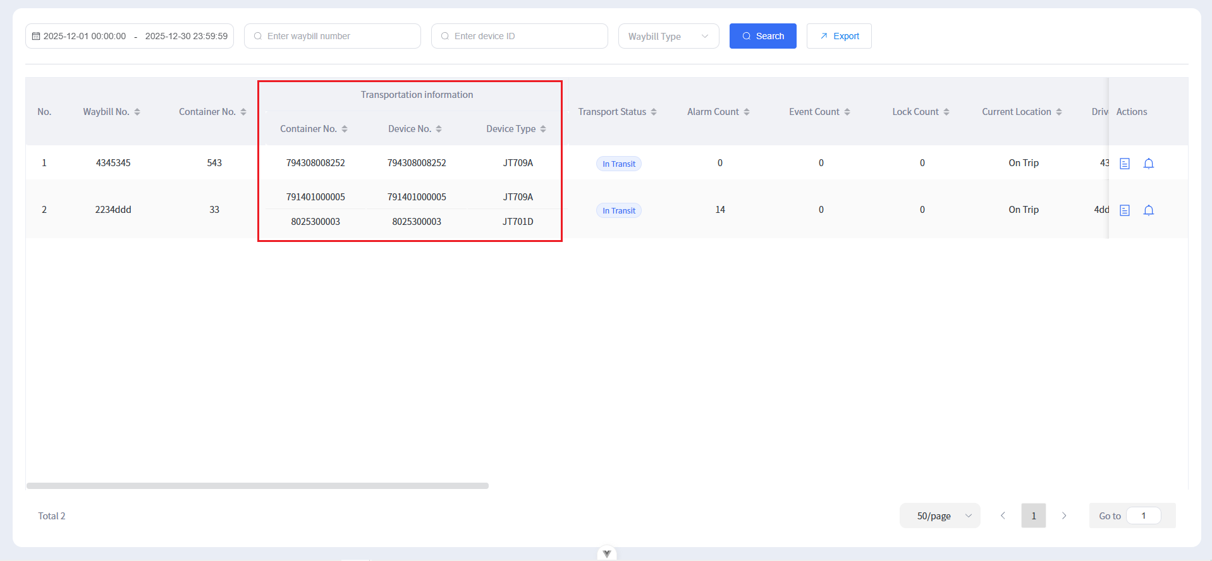Click the horizontal table scrollbar
The image size is (1212, 561).
pyautogui.click(x=257, y=486)
